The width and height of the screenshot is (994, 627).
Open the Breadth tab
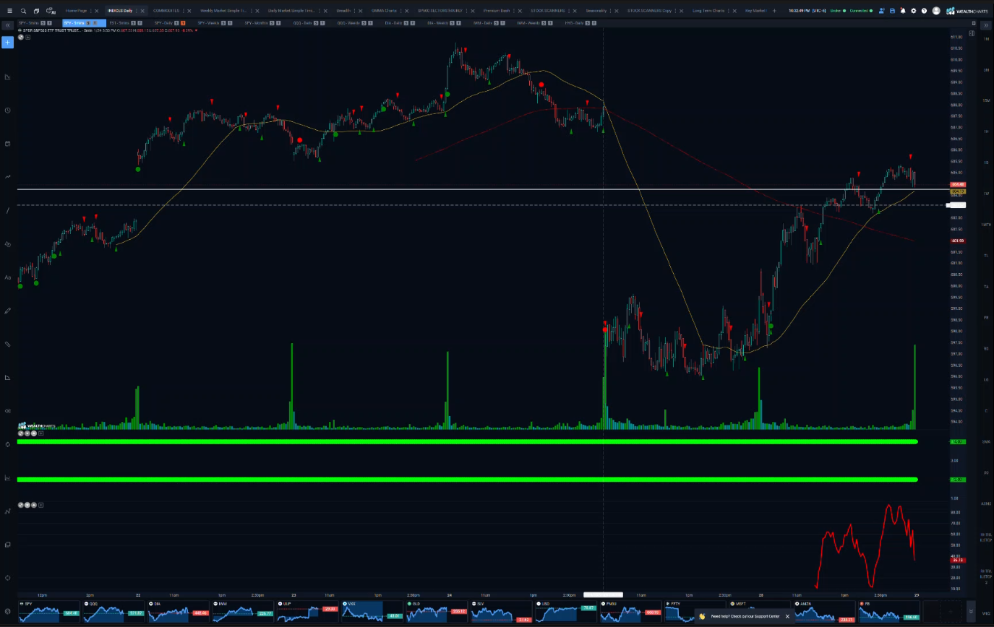343,11
